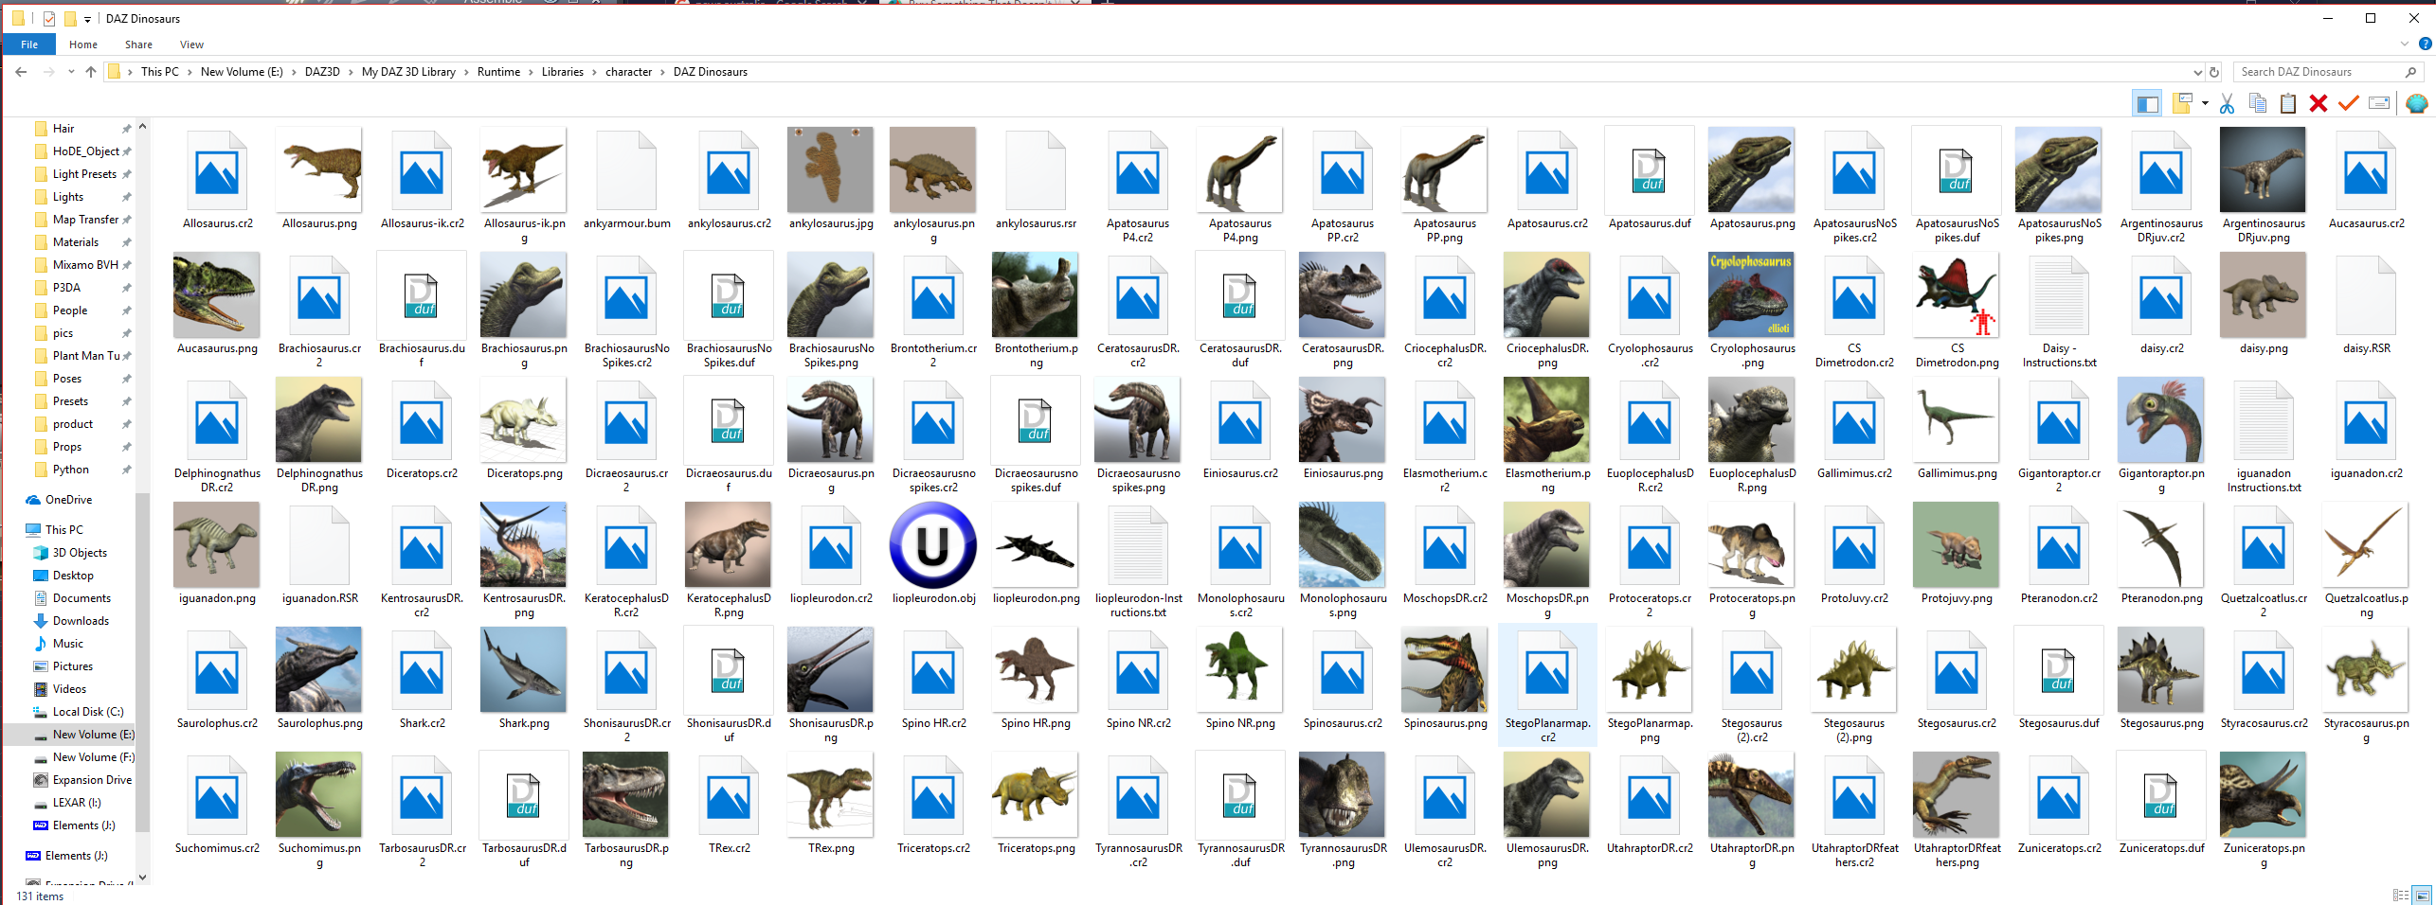2436x905 pixels.
Task: Select the CS Dimetrodon.png thumbnail
Action: [x=1957, y=295]
